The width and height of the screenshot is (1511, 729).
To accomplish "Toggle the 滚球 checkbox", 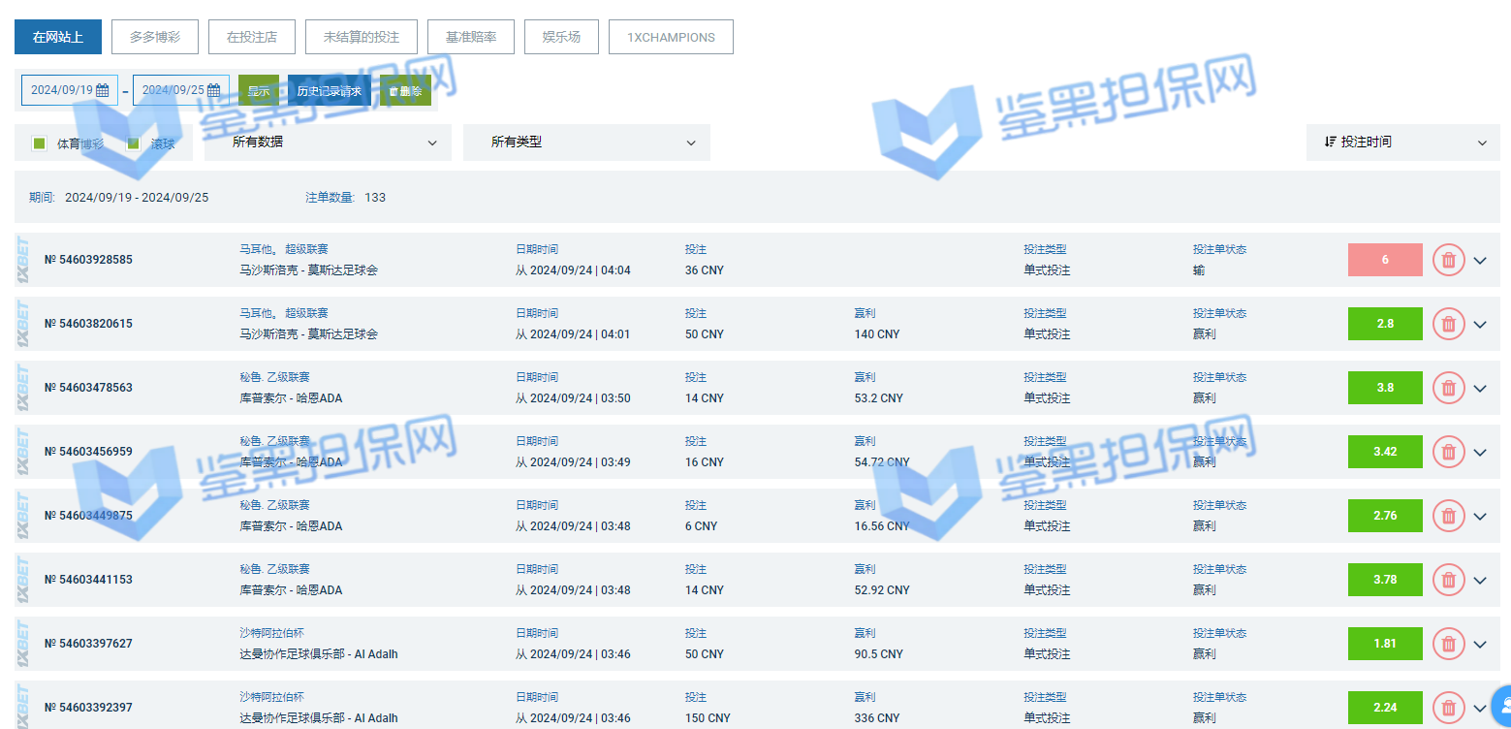I will click(x=134, y=143).
